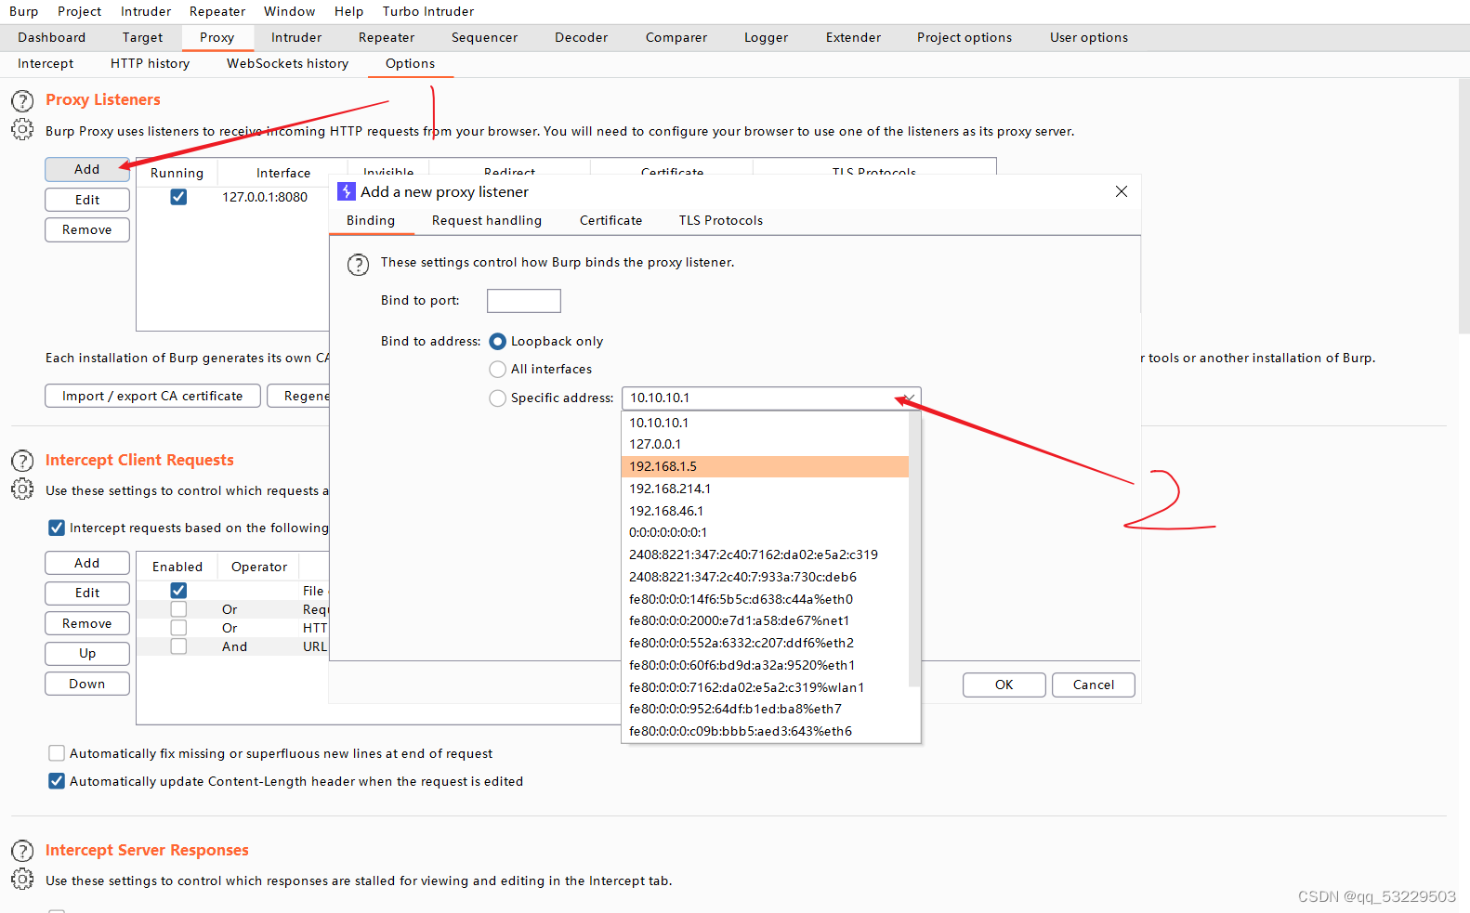Toggle Automatically fix missing new lines option

[x=57, y=753]
